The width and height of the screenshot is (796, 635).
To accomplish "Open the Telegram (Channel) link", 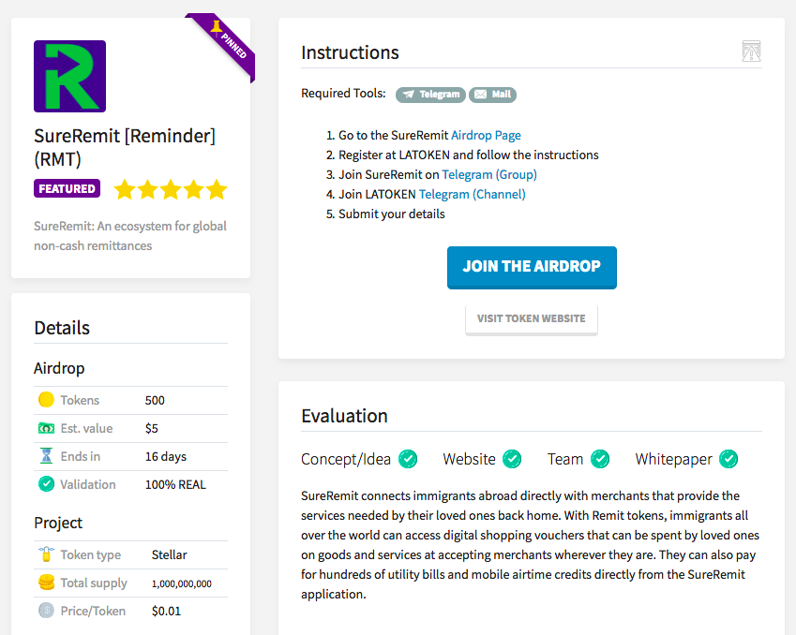I will (472, 194).
